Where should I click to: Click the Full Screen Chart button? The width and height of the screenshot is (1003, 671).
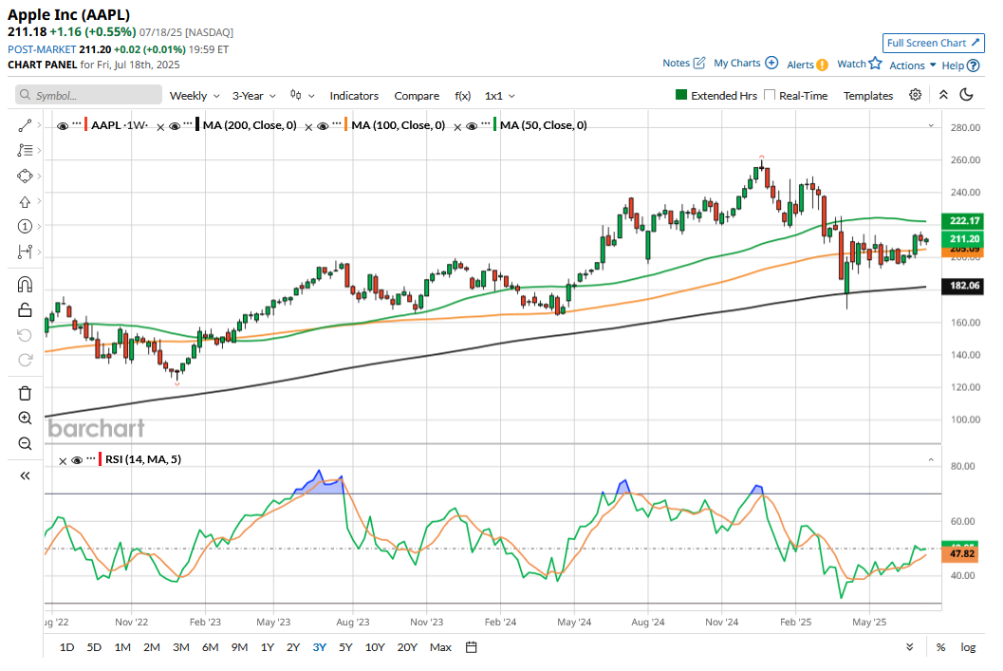coord(934,43)
